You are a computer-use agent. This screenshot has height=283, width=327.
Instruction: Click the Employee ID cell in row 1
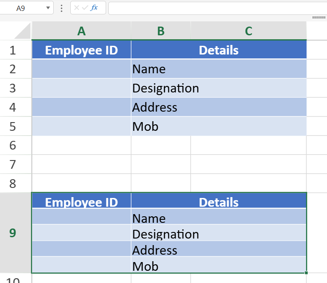coord(81,50)
